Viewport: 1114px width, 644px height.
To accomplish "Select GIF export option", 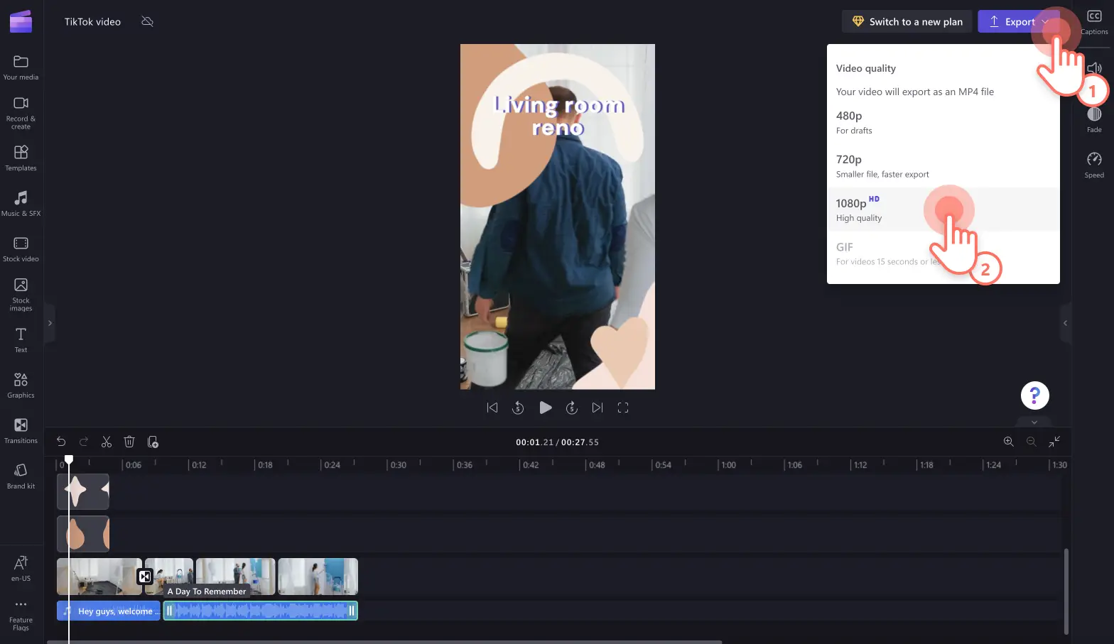I will point(943,253).
